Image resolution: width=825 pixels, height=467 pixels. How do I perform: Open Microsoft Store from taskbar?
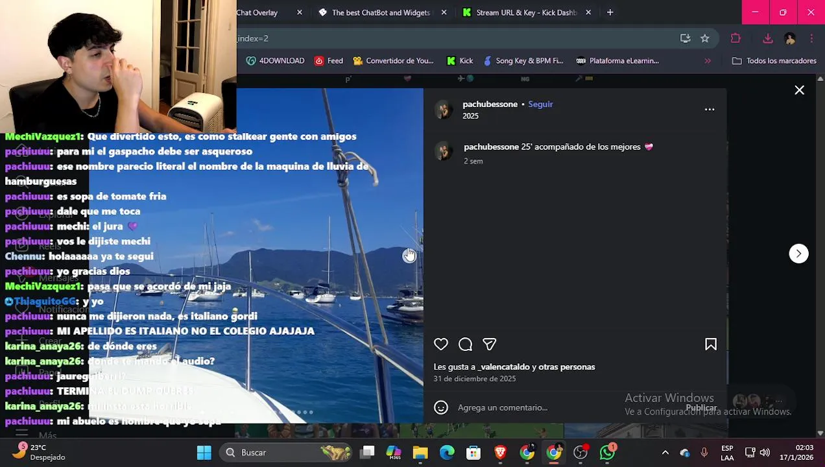point(473,453)
